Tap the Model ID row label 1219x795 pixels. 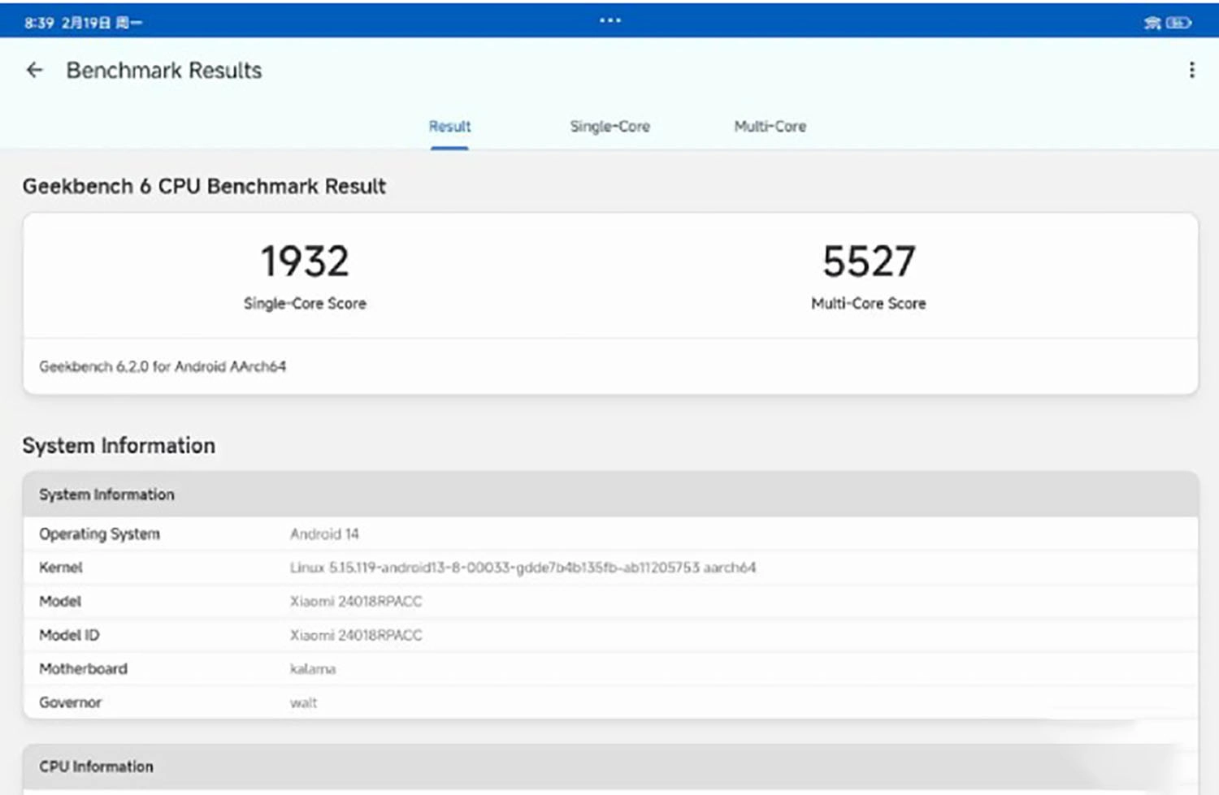coord(69,636)
